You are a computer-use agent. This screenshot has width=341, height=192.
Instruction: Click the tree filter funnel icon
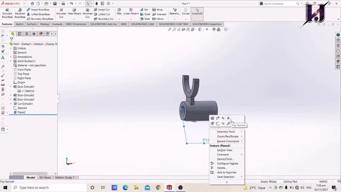point(12,39)
